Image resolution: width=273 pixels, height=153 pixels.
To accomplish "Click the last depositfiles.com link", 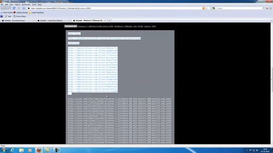I will (93, 91).
